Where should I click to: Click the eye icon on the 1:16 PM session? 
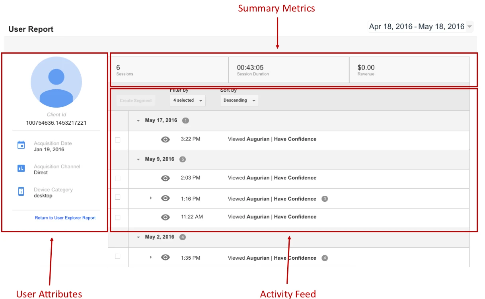(166, 198)
